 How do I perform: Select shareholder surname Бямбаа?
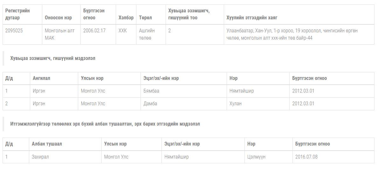tap(151, 91)
